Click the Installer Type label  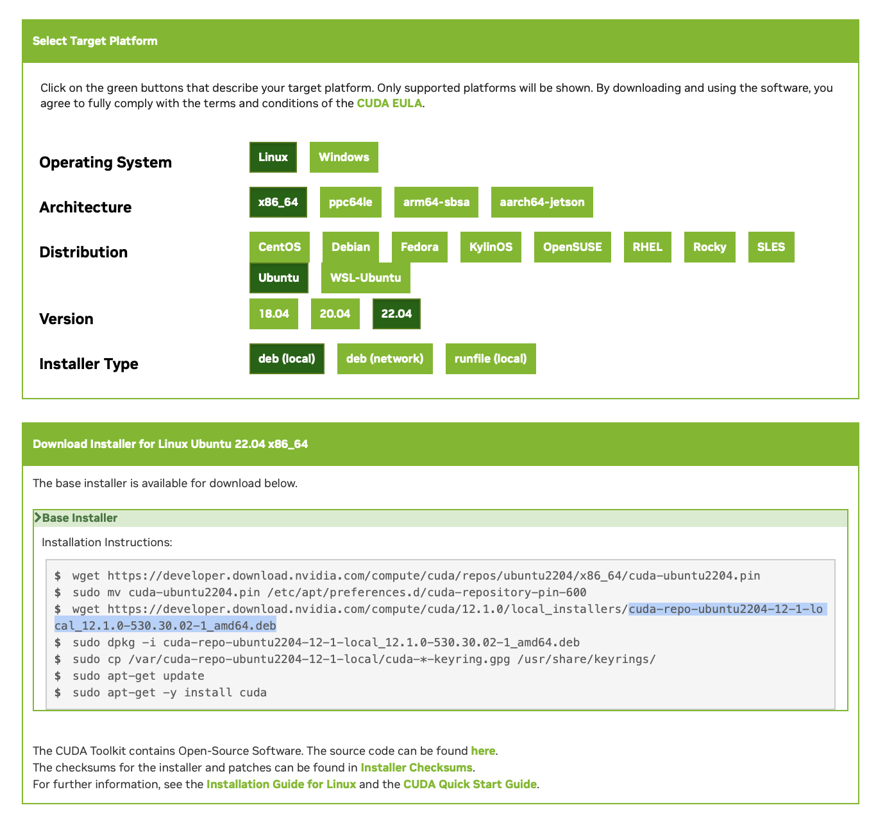point(88,364)
